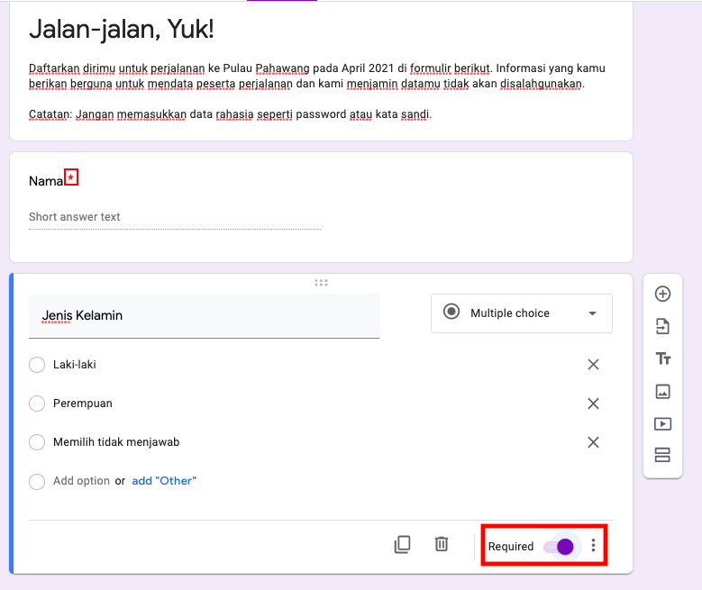
Task: Delete the Jenis Kelamin question
Action: tap(442, 544)
